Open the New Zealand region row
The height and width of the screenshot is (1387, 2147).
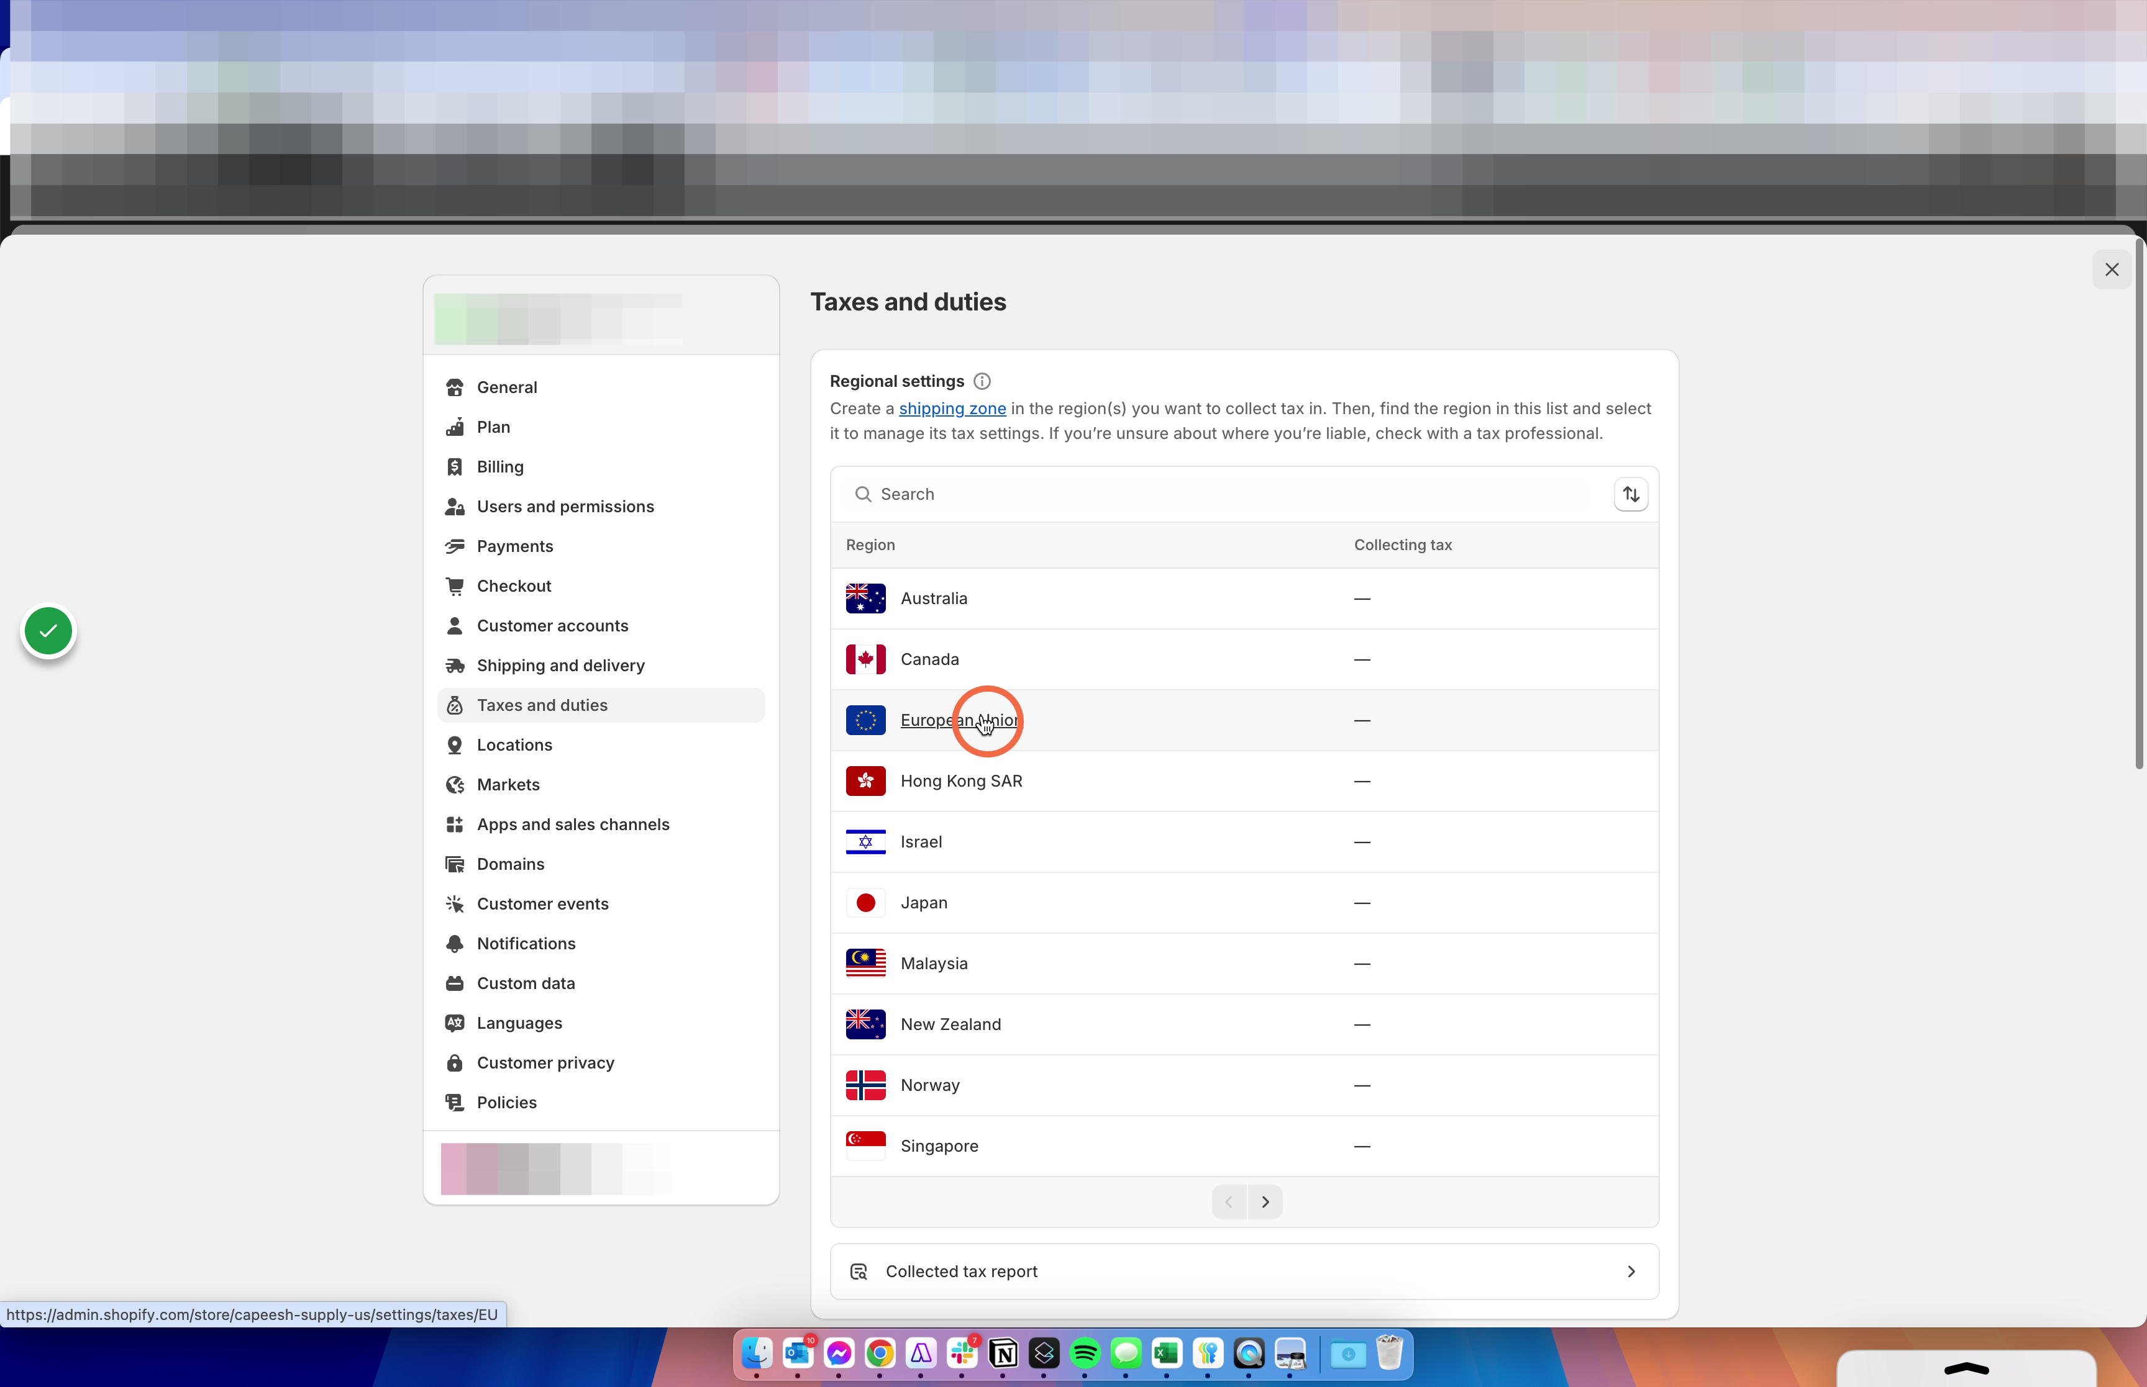(1244, 1024)
